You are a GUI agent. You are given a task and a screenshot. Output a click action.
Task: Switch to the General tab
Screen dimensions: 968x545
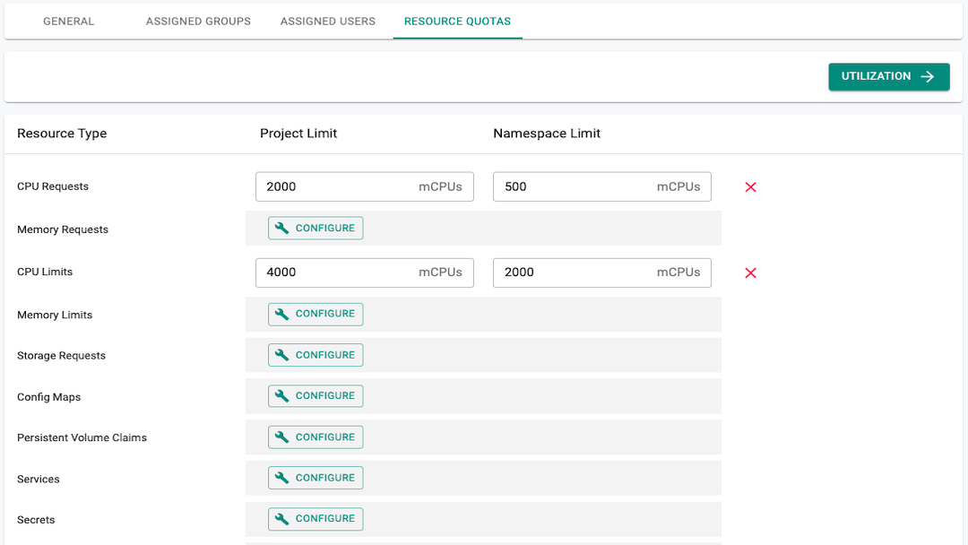(68, 22)
